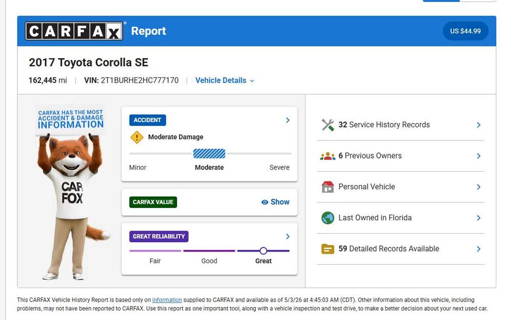
Task: Open chevron for 32 Service History Records
Action: [478, 125]
